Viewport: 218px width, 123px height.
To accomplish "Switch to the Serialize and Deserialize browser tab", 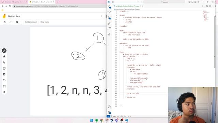I will 14,2.
